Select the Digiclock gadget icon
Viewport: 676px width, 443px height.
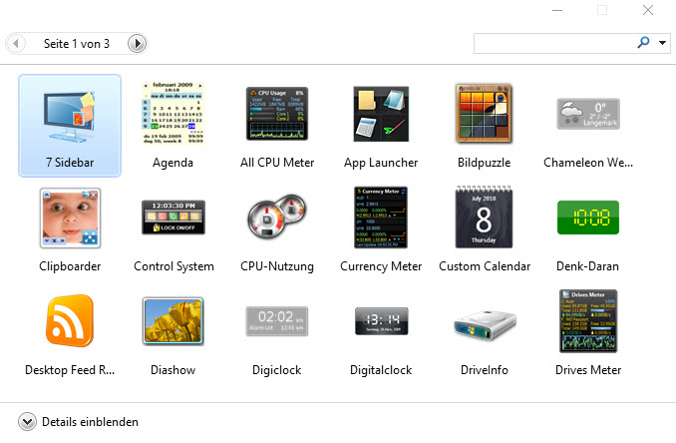click(x=277, y=321)
